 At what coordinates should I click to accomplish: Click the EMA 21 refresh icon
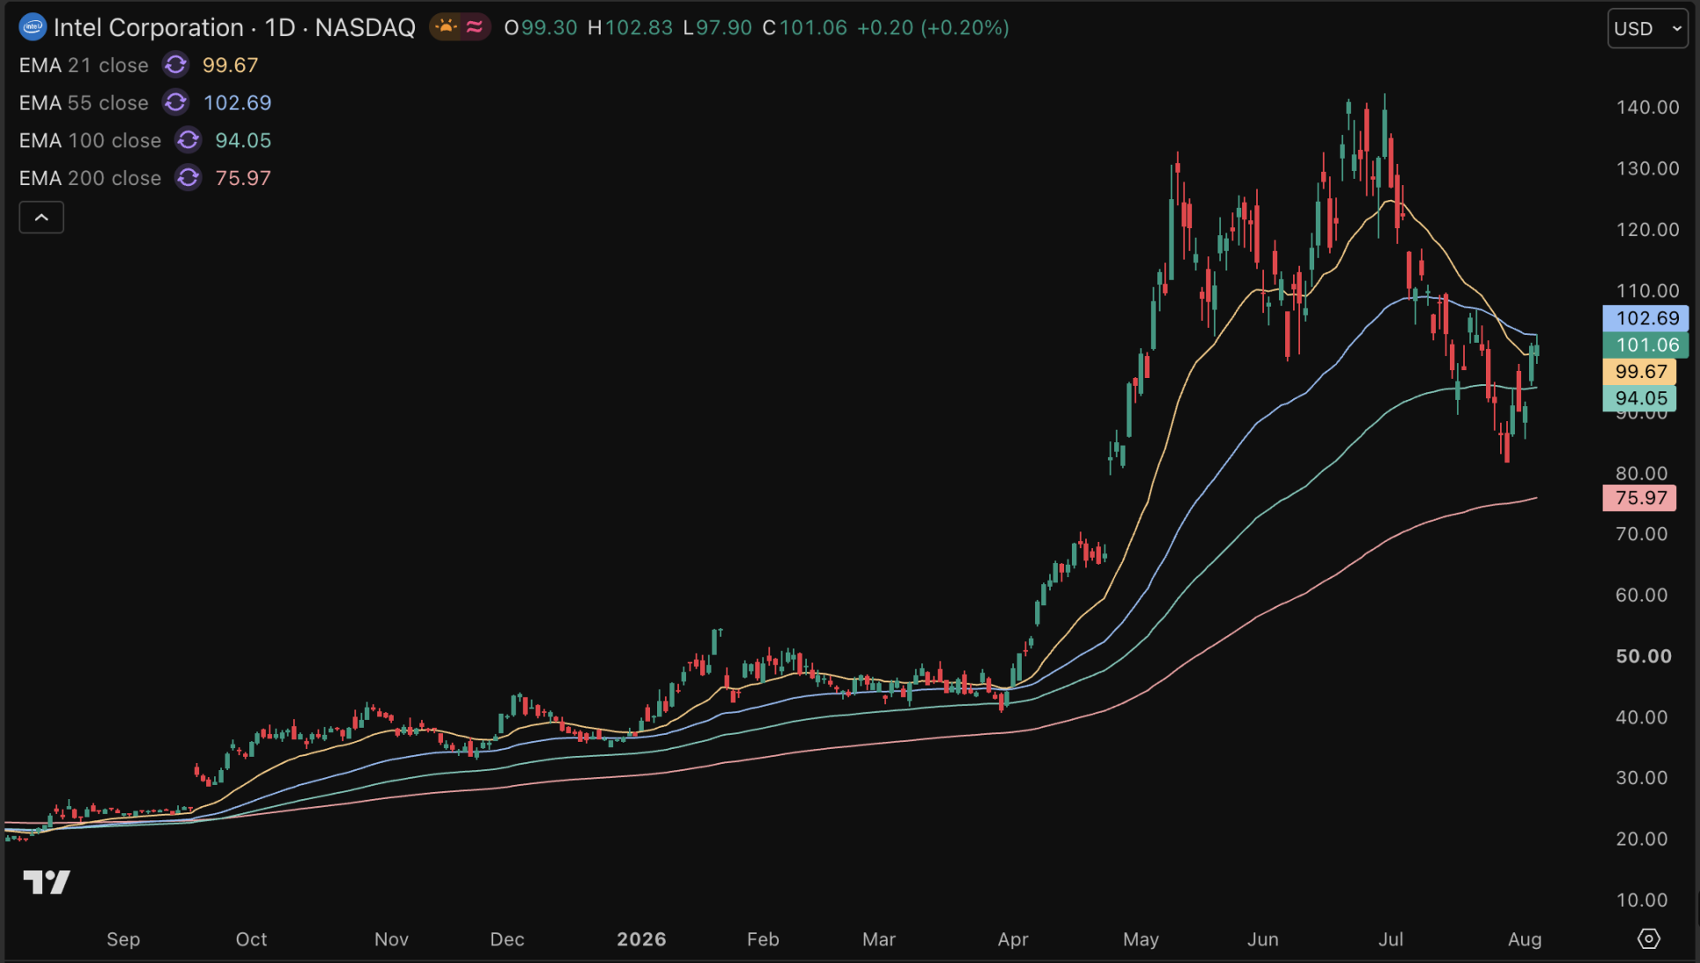pos(176,65)
